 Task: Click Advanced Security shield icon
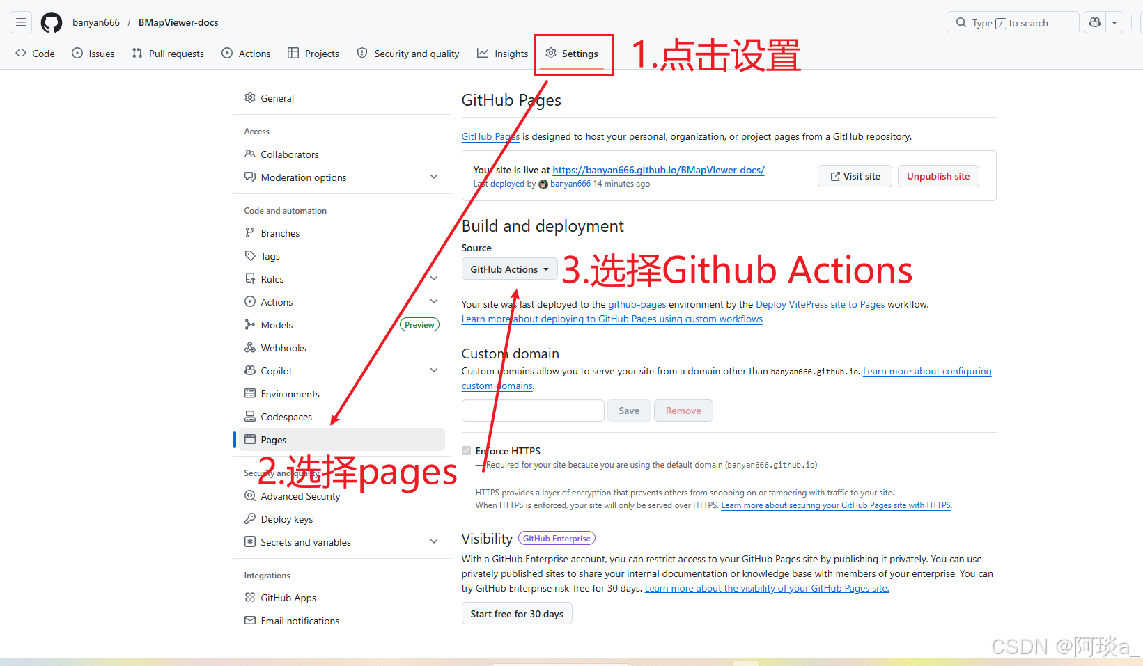point(250,496)
